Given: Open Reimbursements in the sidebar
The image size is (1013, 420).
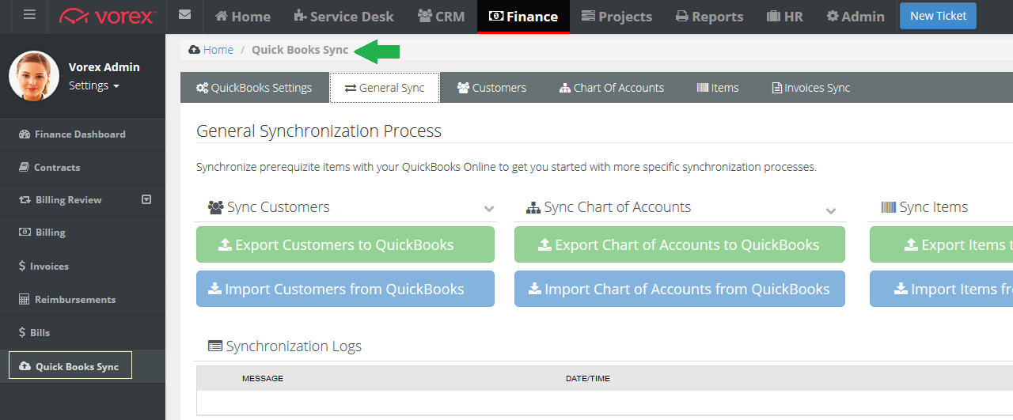Looking at the screenshot, I should [x=74, y=300].
